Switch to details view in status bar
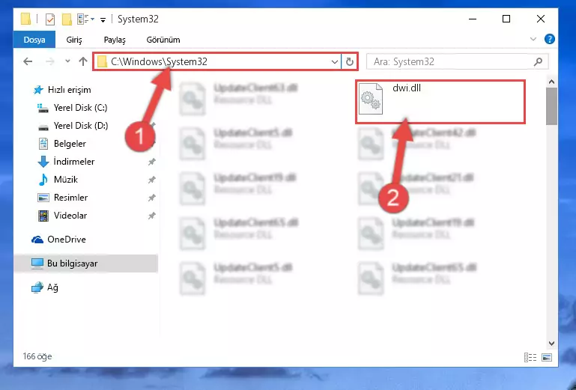 pyautogui.click(x=530, y=357)
